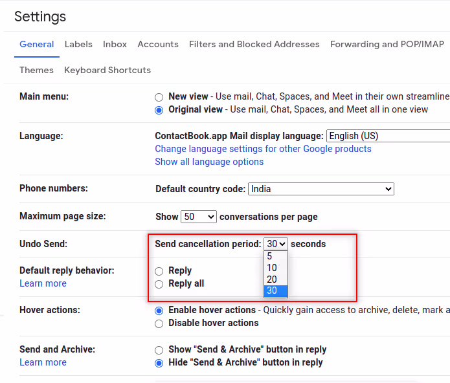
Task: Pick highlighted 30 seconds option in list
Action: pyautogui.click(x=276, y=290)
